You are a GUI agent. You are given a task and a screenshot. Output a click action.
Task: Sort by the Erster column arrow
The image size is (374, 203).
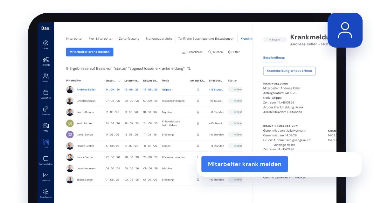(119, 81)
